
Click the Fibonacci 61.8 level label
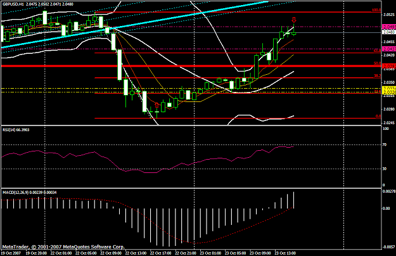click(378, 51)
